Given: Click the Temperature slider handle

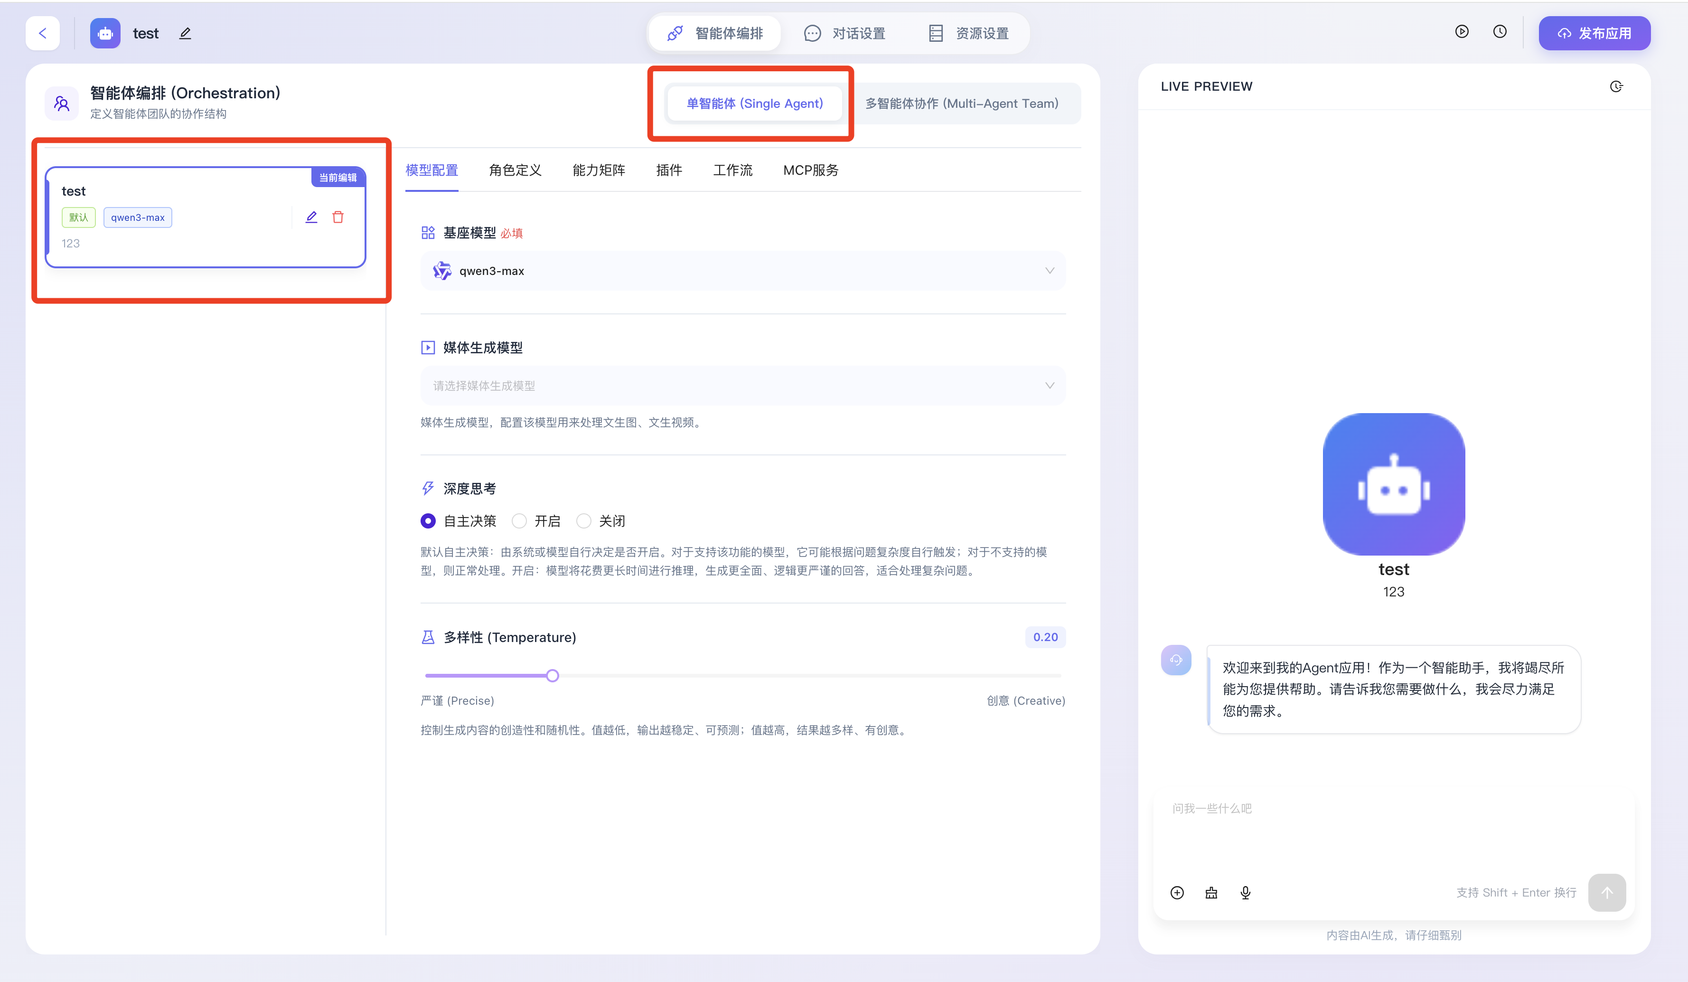Looking at the screenshot, I should pyautogui.click(x=552, y=676).
